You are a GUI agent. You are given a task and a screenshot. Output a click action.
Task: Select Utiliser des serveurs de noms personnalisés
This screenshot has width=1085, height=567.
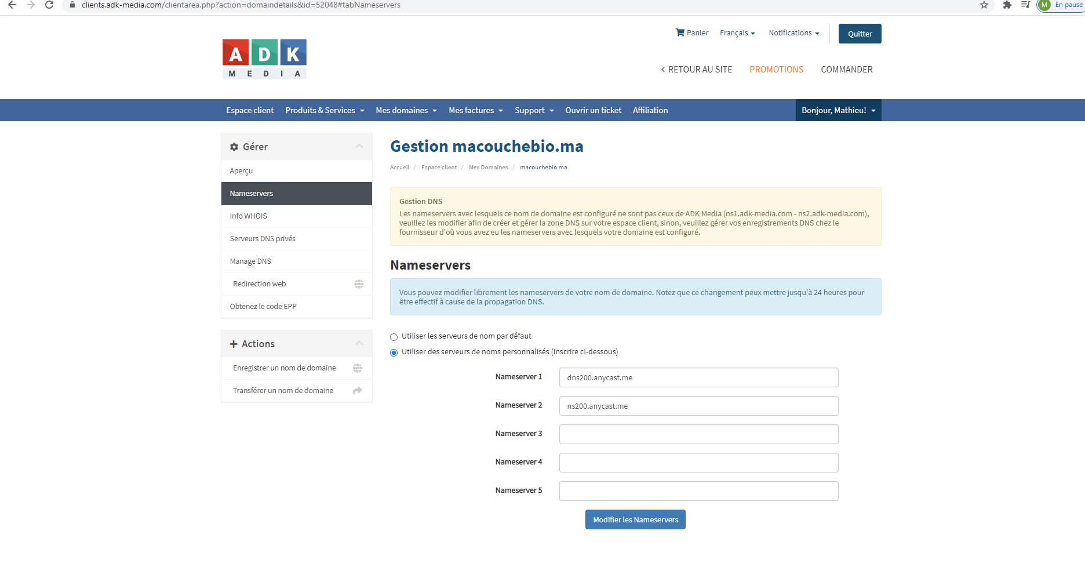click(x=394, y=352)
